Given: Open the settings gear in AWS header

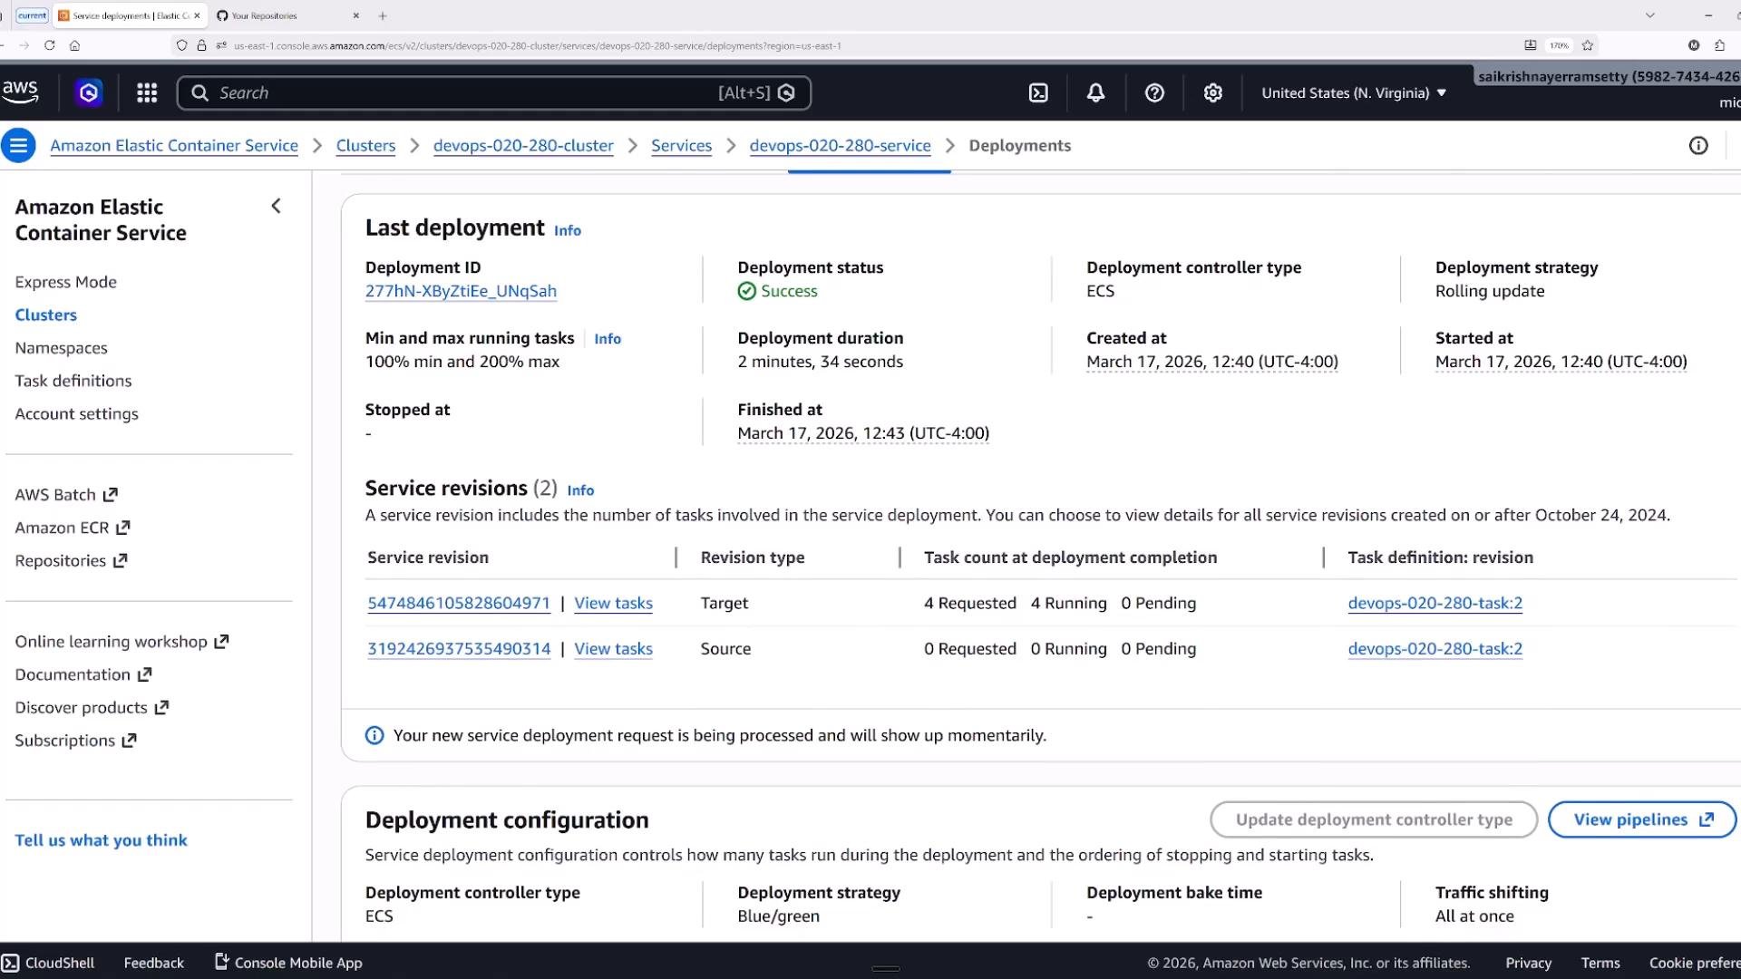Looking at the screenshot, I should 1213,92.
